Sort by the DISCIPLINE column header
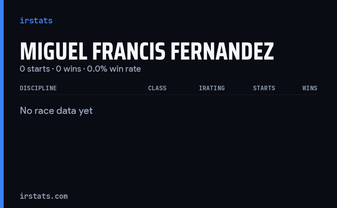This screenshot has height=208, width=337. [x=38, y=88]
